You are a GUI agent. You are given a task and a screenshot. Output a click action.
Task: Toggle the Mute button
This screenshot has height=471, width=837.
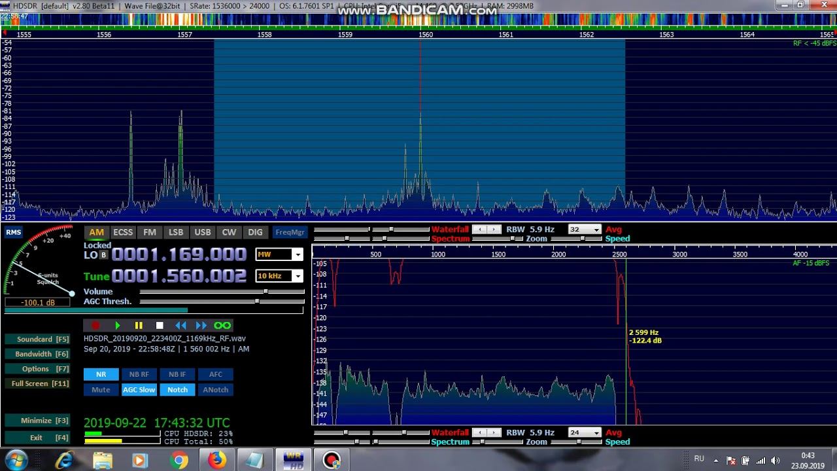pos(101,390)
